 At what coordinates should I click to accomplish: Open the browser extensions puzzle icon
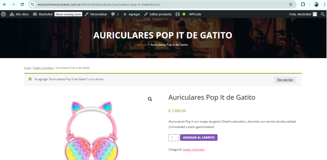click(303, 4)
